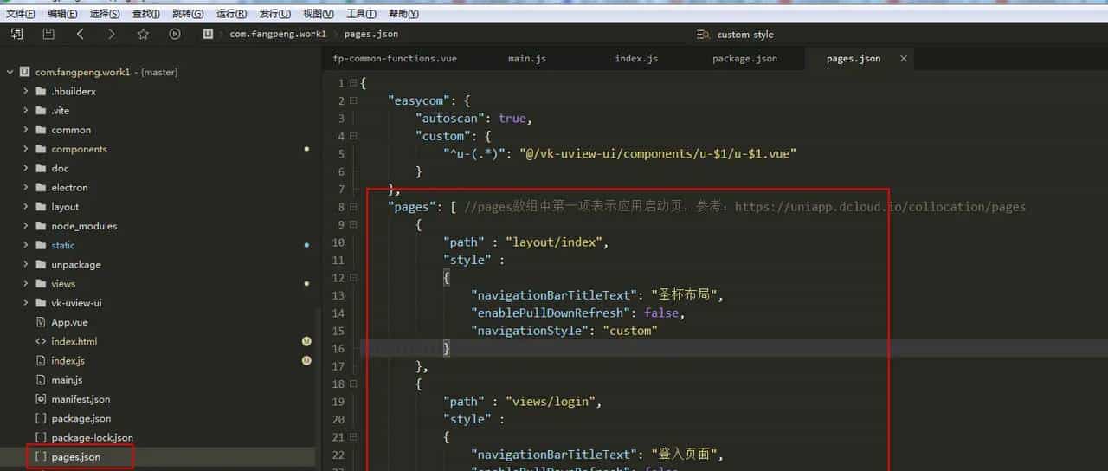
Task: Click com.fangpeng.work1 in the breadcrumb
Action: click(x=278, y=35)
